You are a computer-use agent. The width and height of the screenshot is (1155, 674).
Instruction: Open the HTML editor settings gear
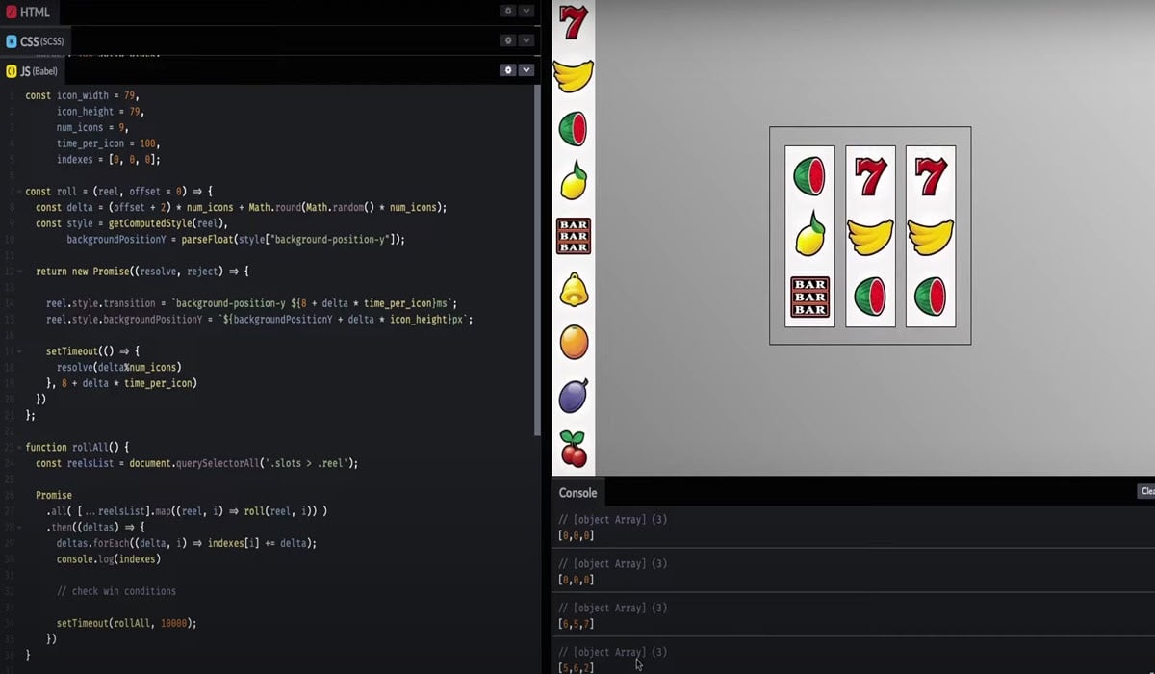pyautogui.click(x=508, y=11)
